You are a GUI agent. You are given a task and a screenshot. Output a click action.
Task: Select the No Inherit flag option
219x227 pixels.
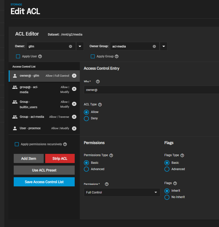(167, 197)
